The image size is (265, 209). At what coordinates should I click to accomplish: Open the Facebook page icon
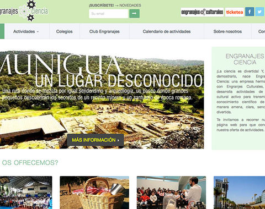pyautogui.click(x=250, y=12)
